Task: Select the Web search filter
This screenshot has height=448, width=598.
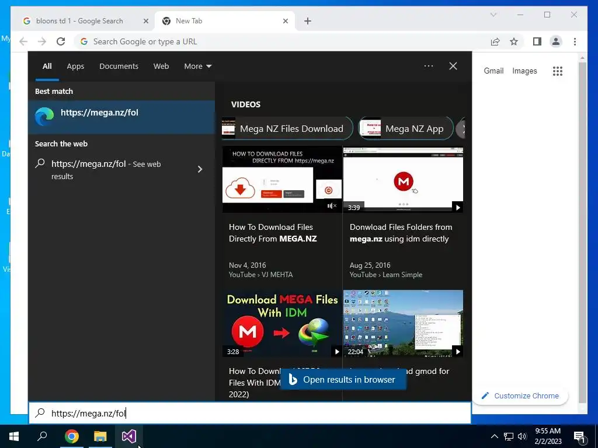Action: [x=161, y=66]
